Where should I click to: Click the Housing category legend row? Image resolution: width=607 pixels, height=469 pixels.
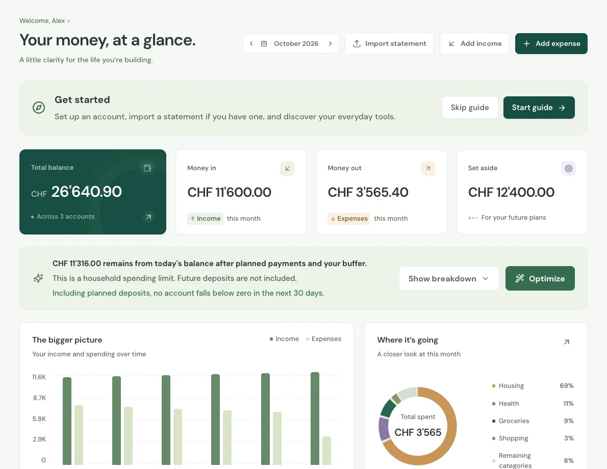533,386
